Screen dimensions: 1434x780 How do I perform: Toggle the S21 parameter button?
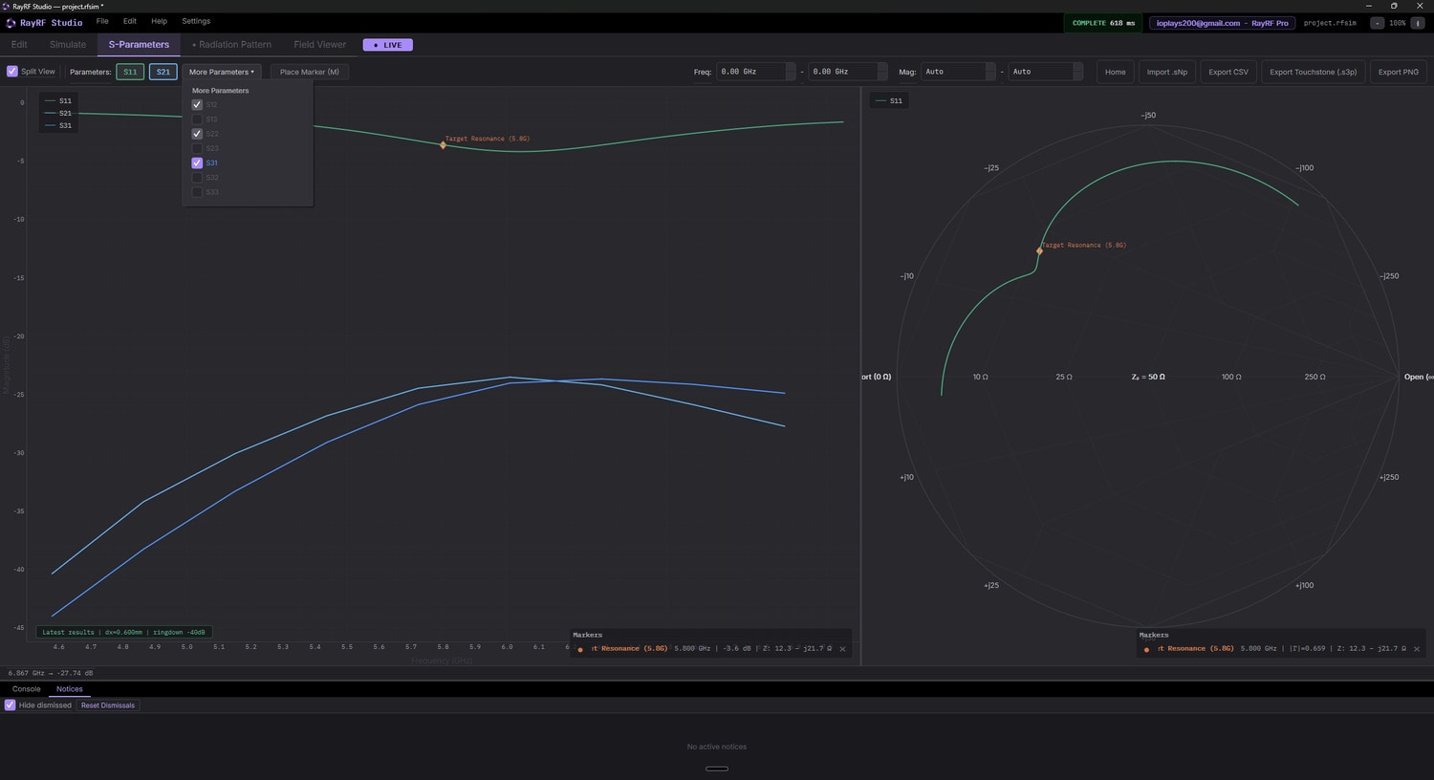(x=163, y=72)
